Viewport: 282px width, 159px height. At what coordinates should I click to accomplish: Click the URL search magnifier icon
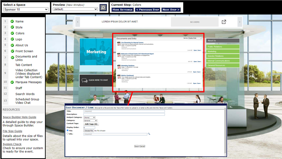click(x=149, y=134)
